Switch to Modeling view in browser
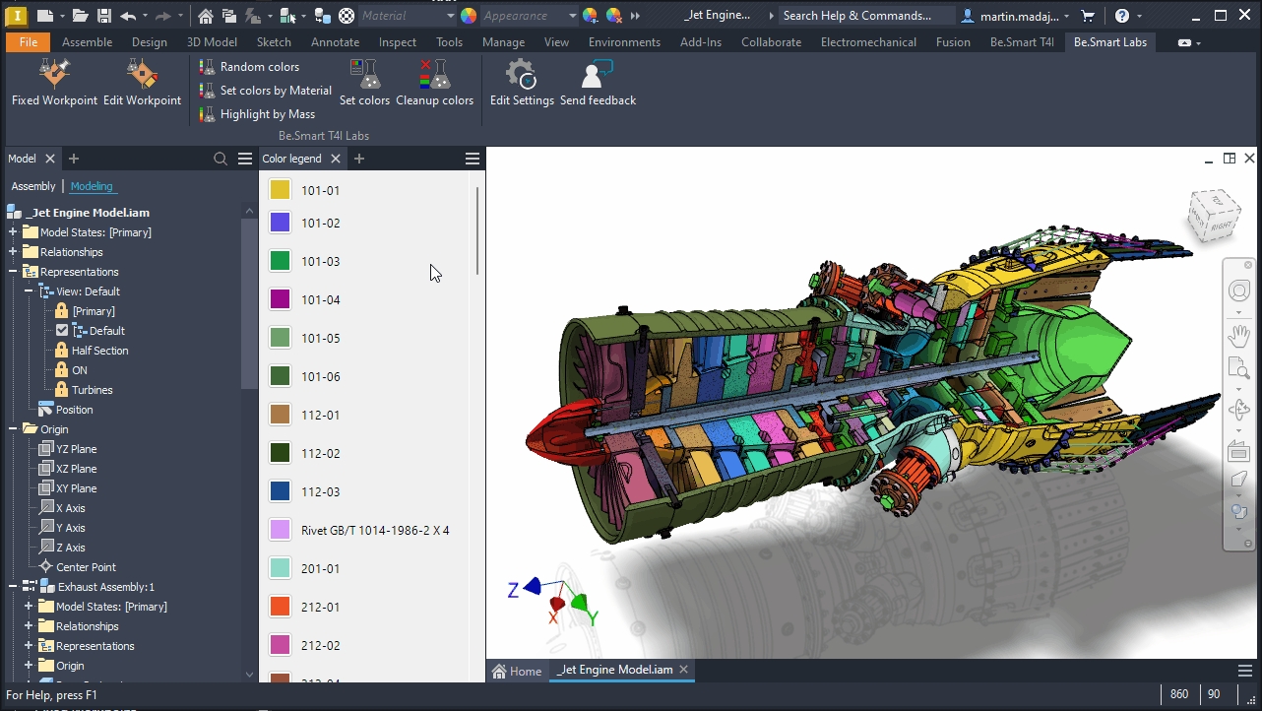The height and width of the screenshot is (711, 1262). click(x=92, y=186)
